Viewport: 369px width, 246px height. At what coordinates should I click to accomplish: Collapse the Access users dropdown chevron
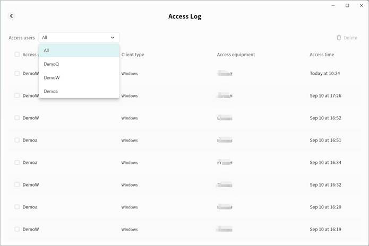coord(113,38)
